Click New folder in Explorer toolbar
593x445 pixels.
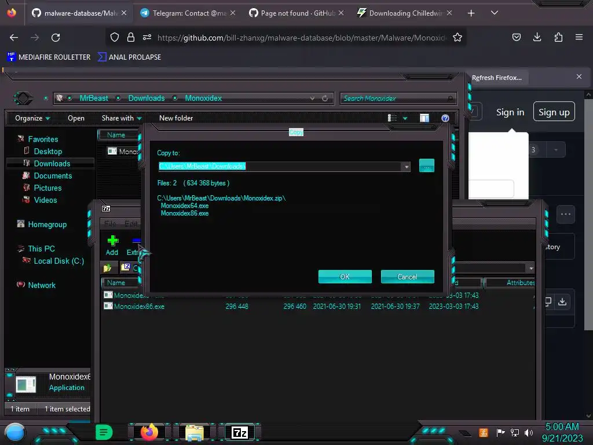[x=176, y=118]
